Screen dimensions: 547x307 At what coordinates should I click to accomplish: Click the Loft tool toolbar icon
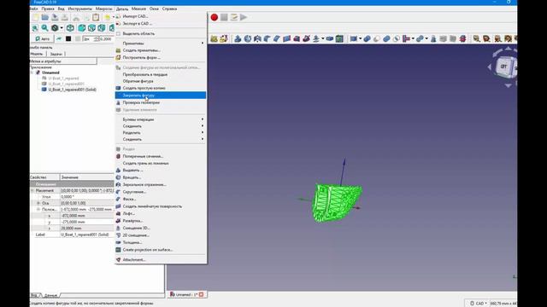(x=297, y=38)
